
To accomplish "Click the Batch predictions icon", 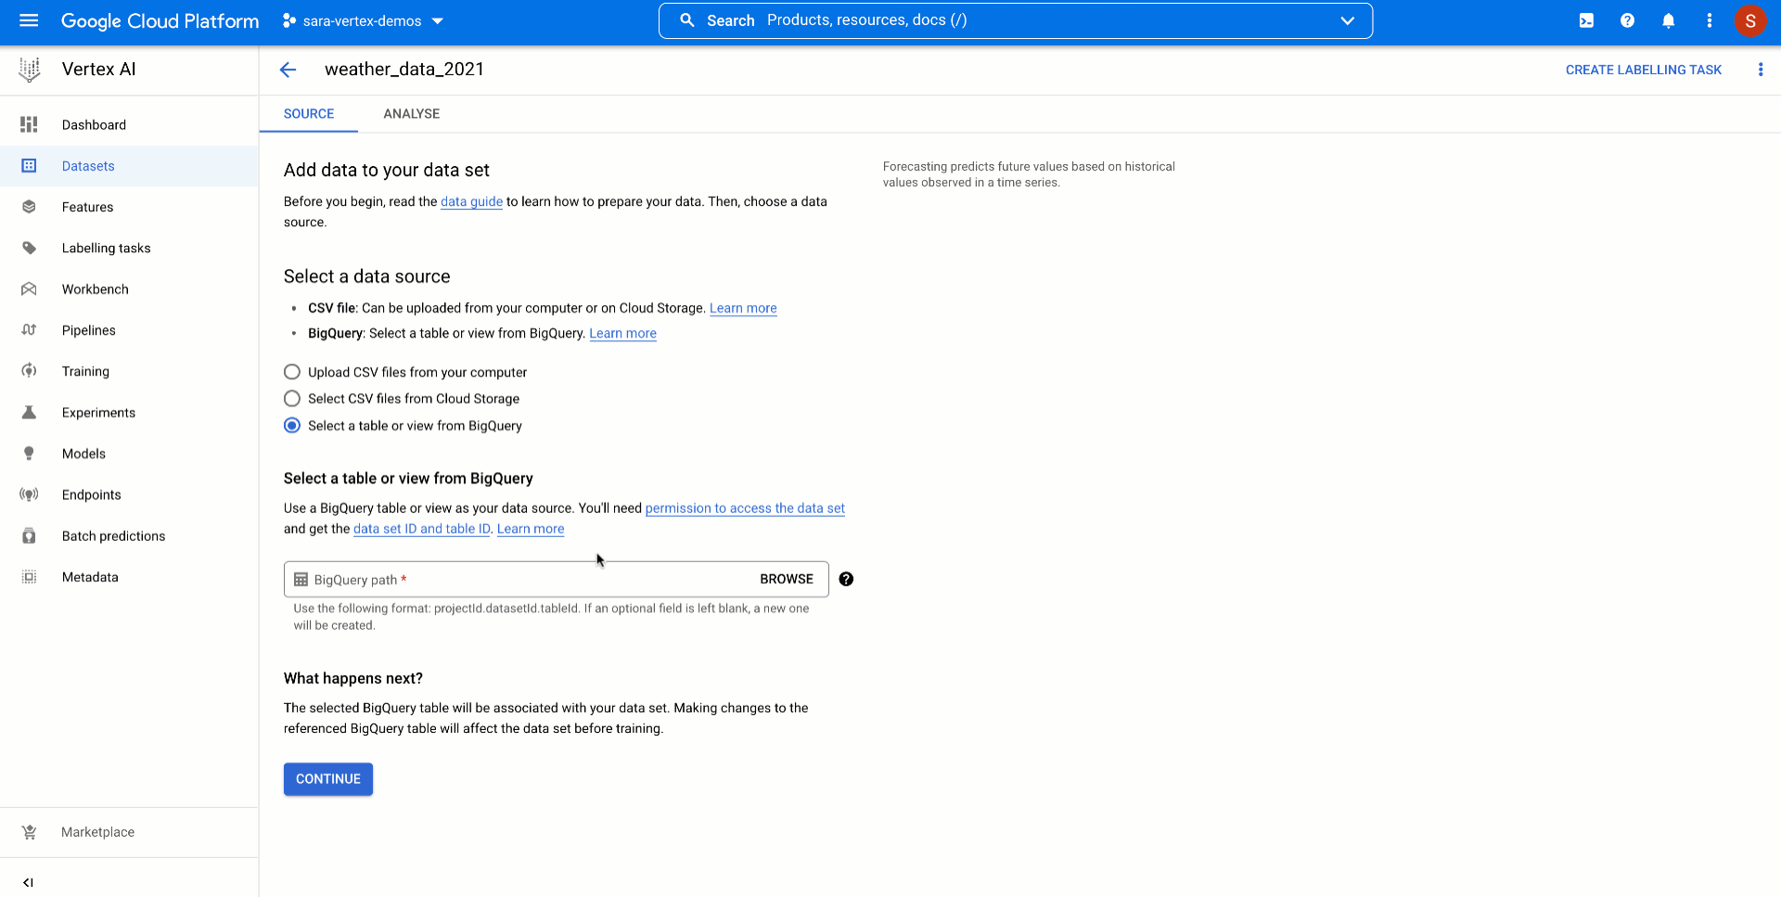I will pyautogui.click(x=29, y=536).
